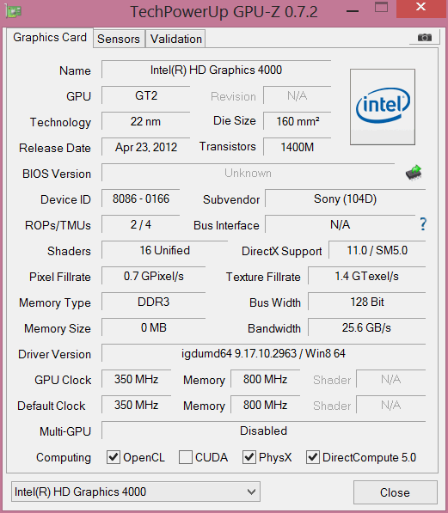
Task: Click the Intel vendor logo
Action: tap(383, 107)
